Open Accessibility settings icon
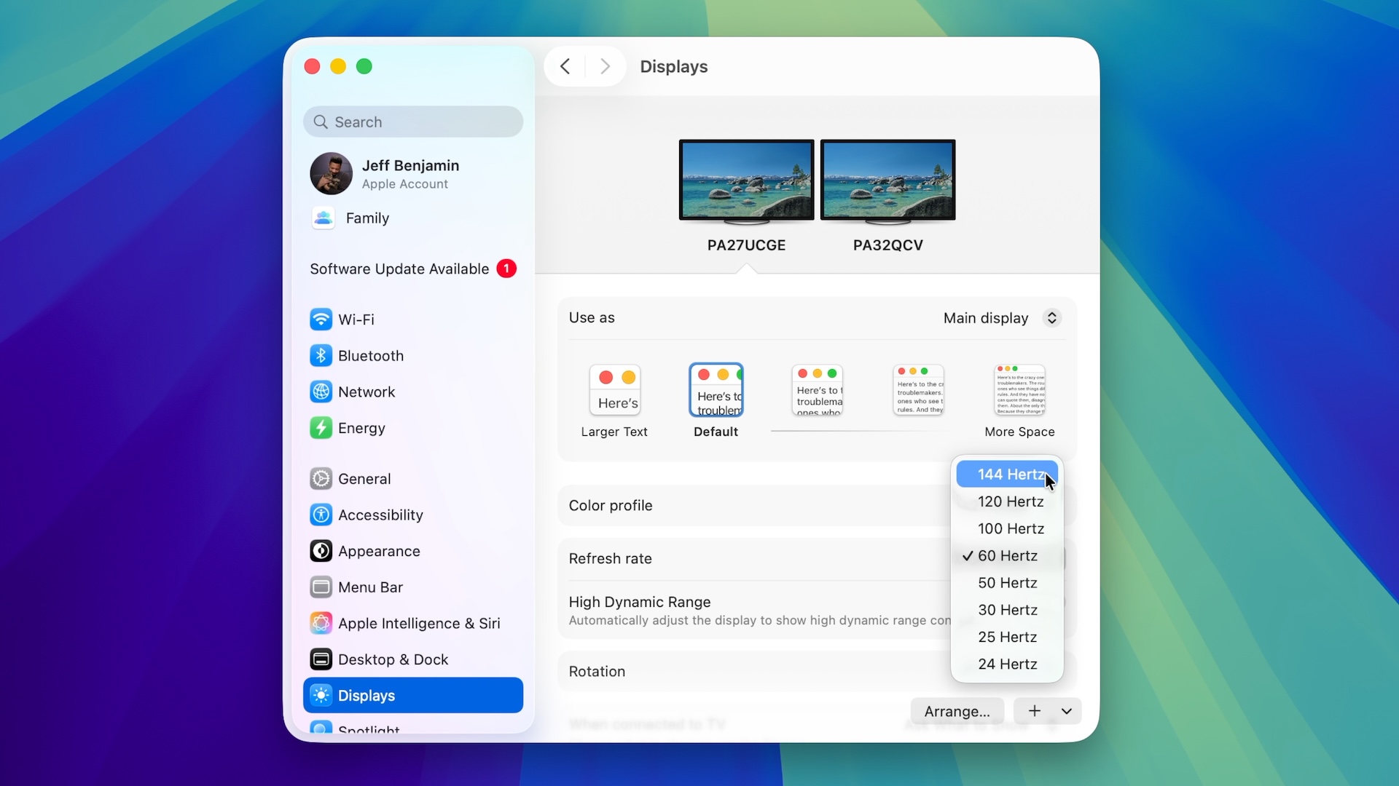Screen dimensions: 1399x786 click(x=321, y=515)
